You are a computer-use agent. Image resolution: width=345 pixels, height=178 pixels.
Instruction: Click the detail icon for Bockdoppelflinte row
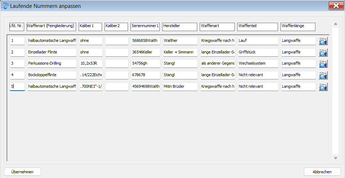tap(323, 75)
